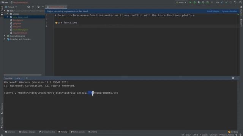
Task: Select the Local terminal tab
Action: point(18,78)
